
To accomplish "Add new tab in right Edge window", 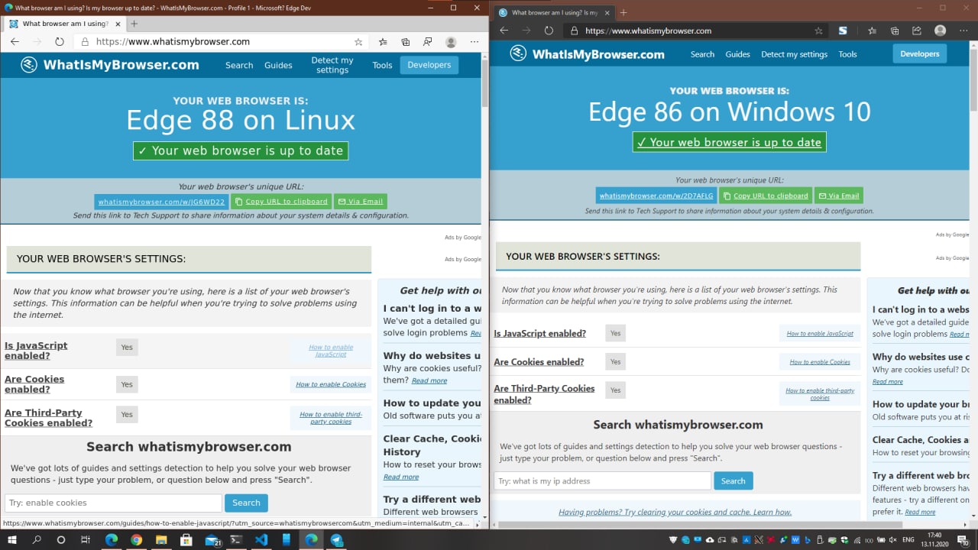I will (623, 12).
